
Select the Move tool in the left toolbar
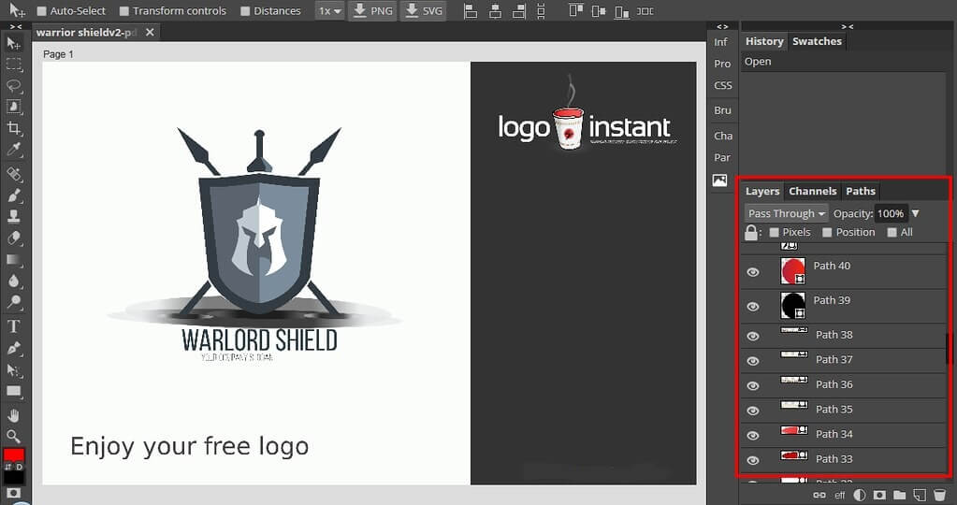tap(13, 43)
